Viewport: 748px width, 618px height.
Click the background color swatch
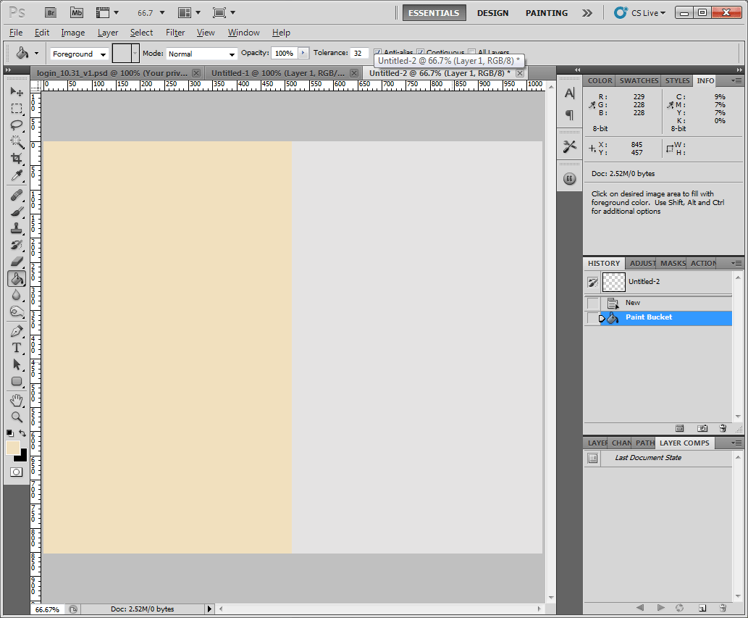[22, 457]
